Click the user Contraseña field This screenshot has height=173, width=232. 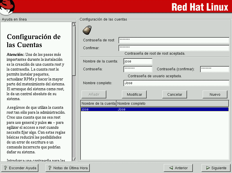point(138,69)
